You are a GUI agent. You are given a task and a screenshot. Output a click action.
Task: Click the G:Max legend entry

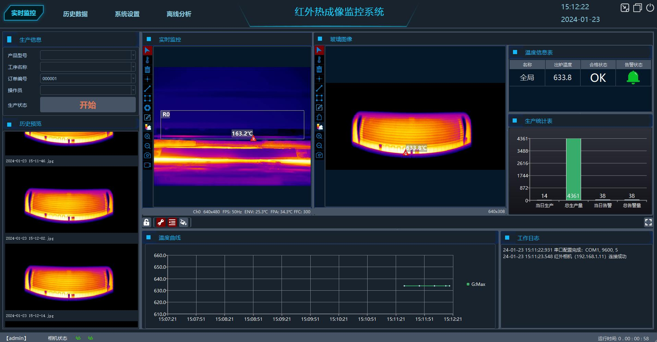(x=476, y=284)
